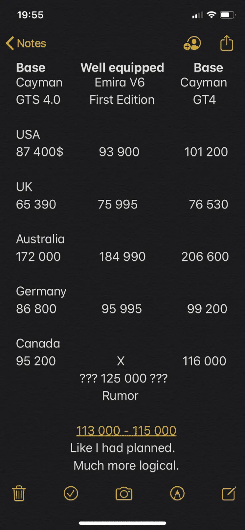This screenshot has height=530, width=245.
Task: Tap the home indicator bar
Action: point(122,523)
